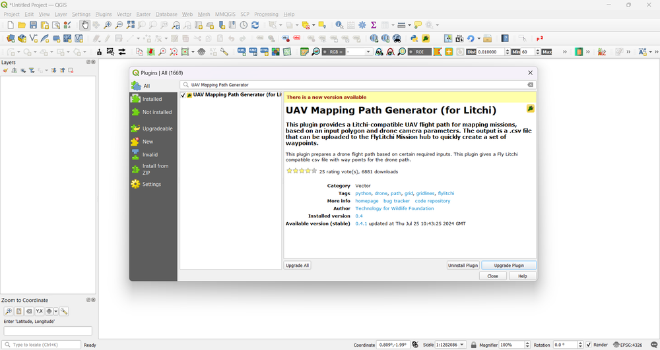The width and height of the screenshot is (660, 350).
Task: Click the Upgrade All button
Action: 297,266
